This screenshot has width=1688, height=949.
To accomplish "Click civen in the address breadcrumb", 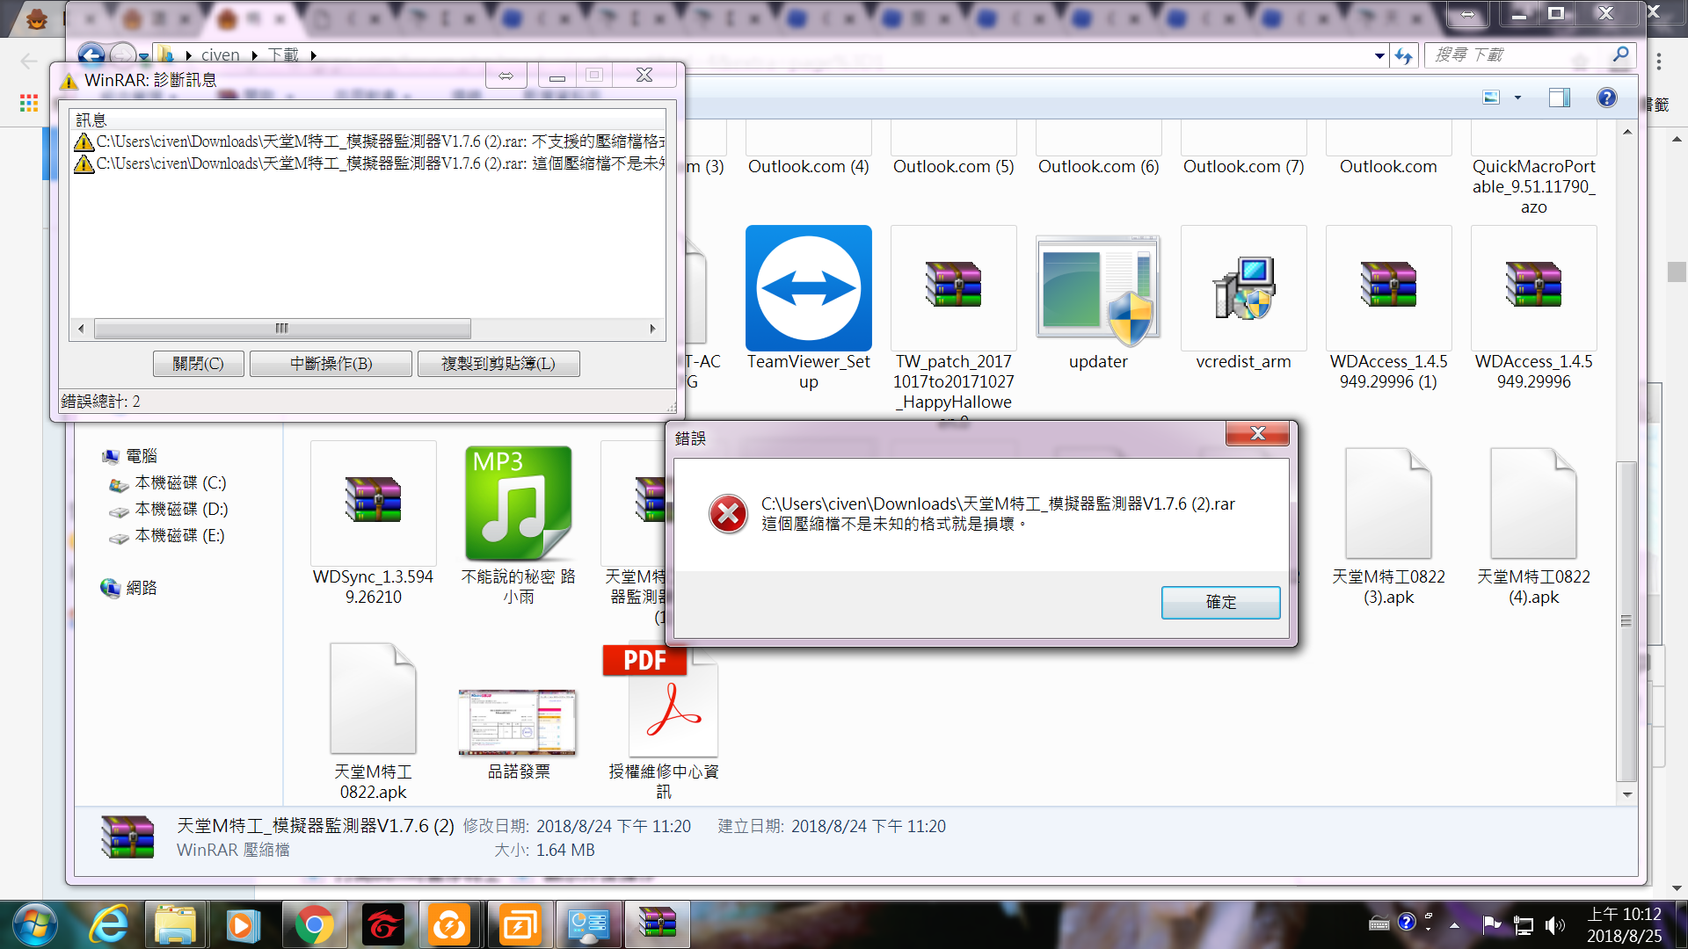I will pyautogui.click(x=220, y=54).
